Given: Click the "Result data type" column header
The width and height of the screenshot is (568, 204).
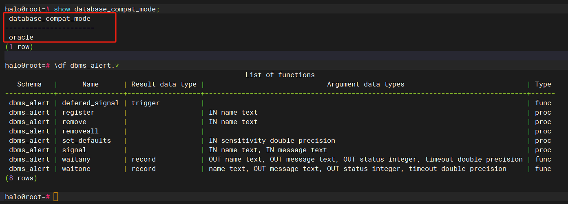Looking at the screenshot, I should [164, 84].
